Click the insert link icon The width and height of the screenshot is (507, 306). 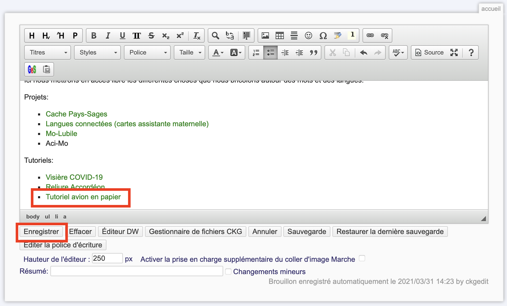click(370, 35)
